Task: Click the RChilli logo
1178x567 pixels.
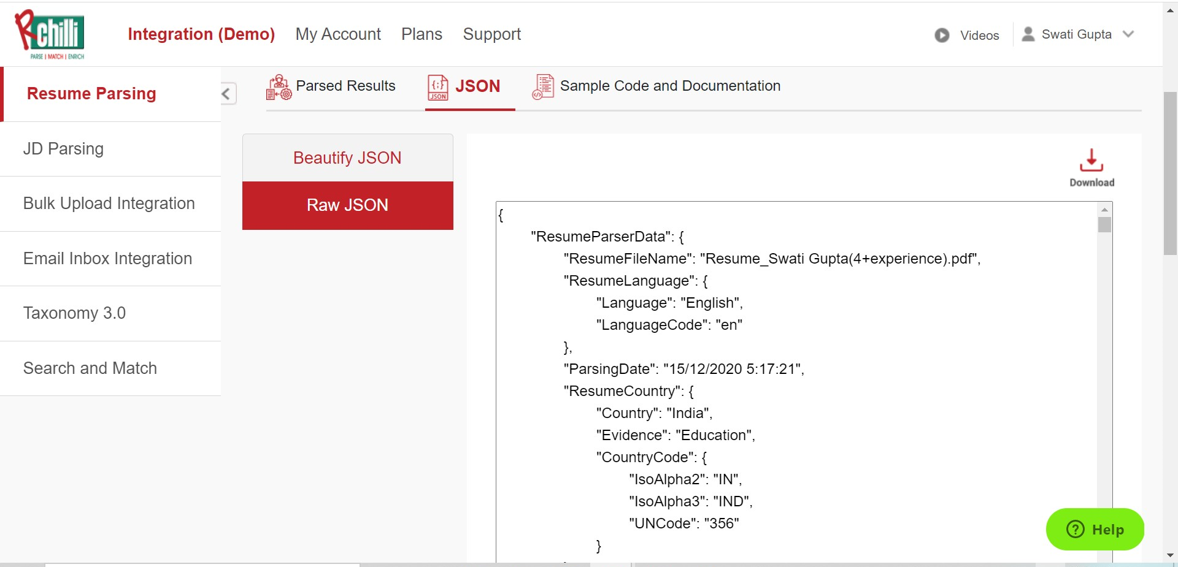Action: pos(50,34)
